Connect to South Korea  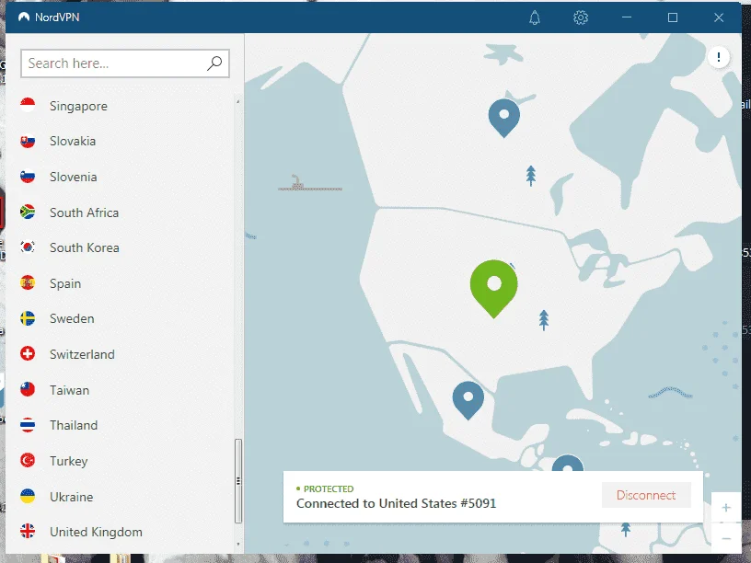pos(85,247)
